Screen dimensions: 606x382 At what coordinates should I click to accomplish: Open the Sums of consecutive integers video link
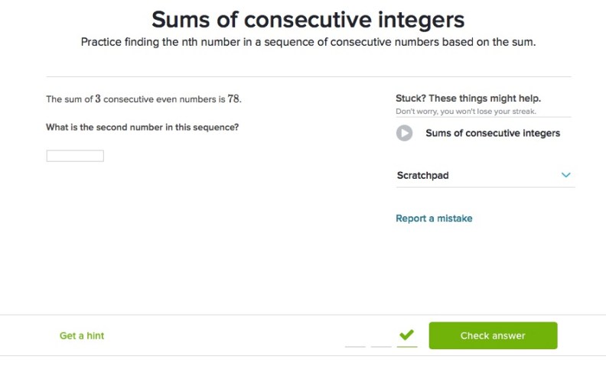tap(493, 133)
